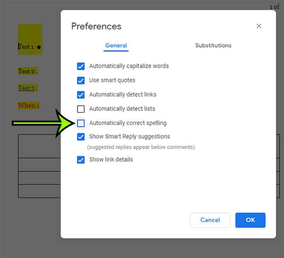Click the highlighted Test 2 text
The width and height of the screenshot is (284, 258).
pos(26,71)
